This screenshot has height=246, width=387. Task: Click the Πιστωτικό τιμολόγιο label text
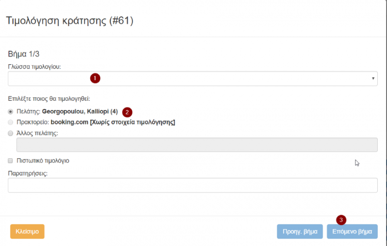(x=43, y=161)
